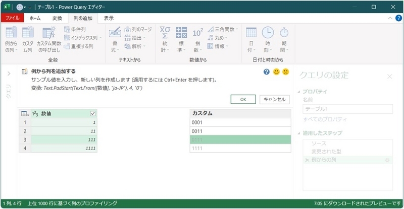Open the ファイル (File) tab

(x=12, y=18)
